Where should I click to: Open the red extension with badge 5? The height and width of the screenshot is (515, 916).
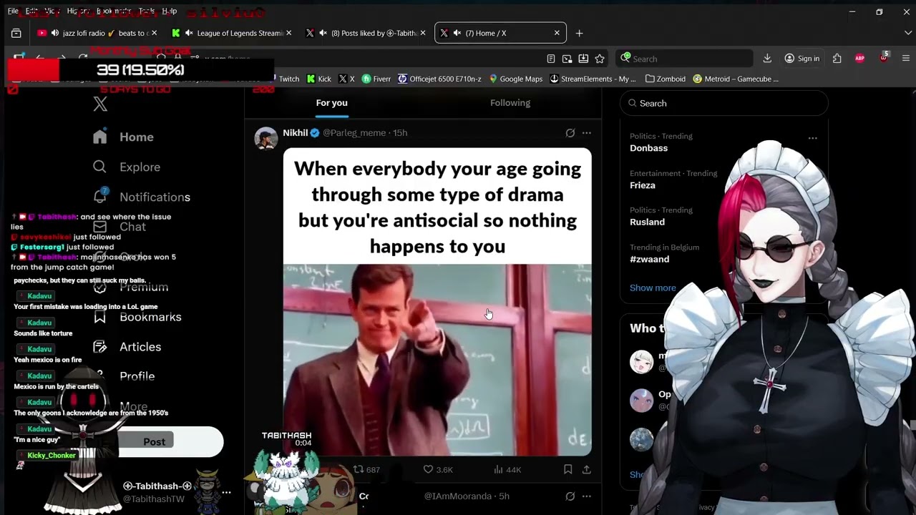(884, 58)
